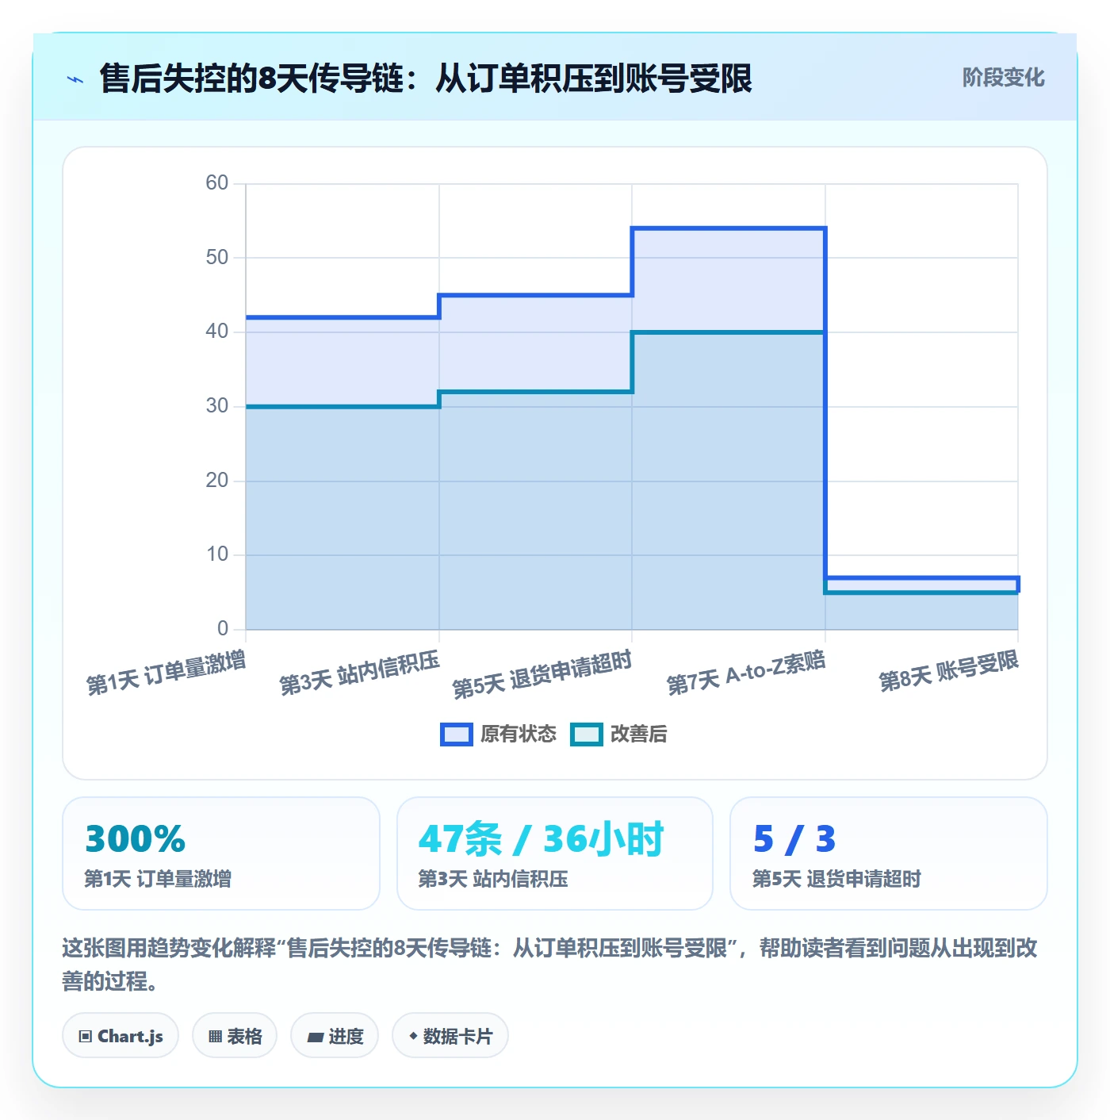Screen dimensions: 1110x1120
Task: Click the 第7天 A-to-Z索赔 x-axis label
Action: (x=746, y=673)
